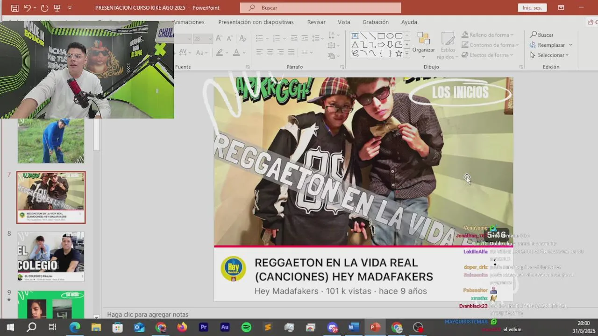Select slide 7 thumbnail
The image size is (598, 336).
tap(51, 197)
